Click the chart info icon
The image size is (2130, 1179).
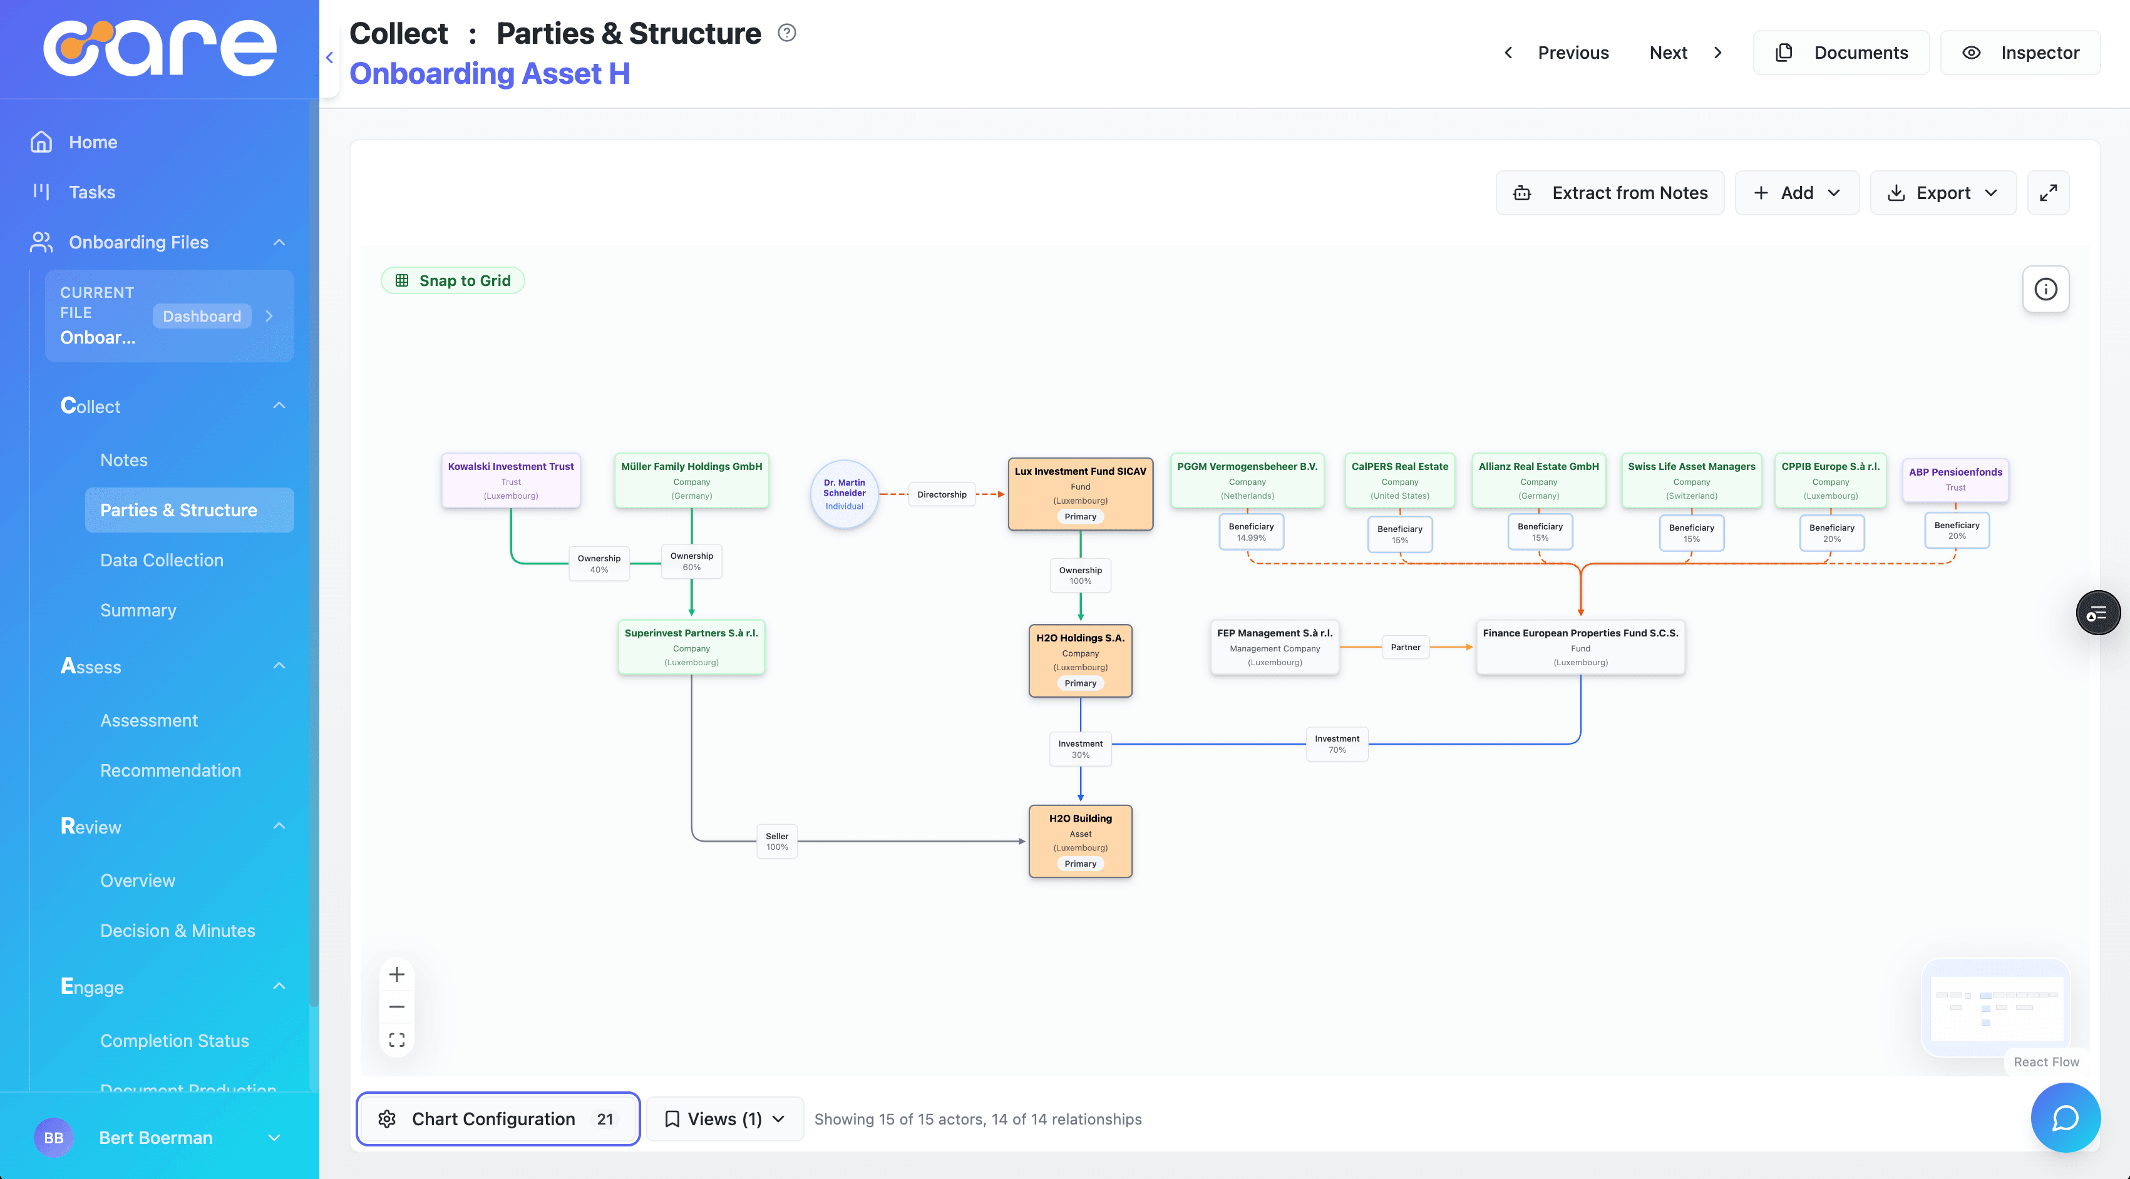[x=2045, y=289]
